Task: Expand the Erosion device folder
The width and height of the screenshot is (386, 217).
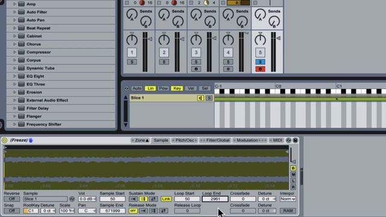Action: [14, 92]
